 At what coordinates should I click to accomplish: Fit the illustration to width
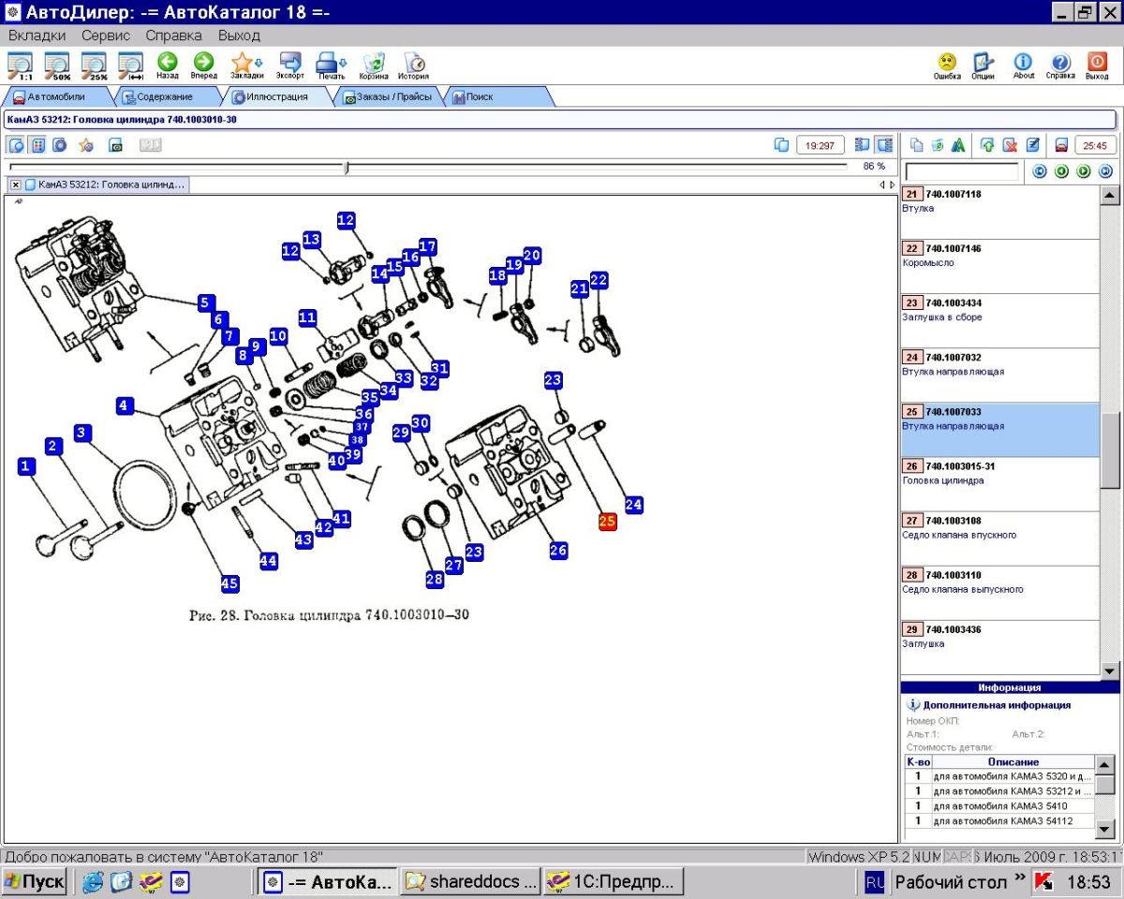click(x=130, y=65)
